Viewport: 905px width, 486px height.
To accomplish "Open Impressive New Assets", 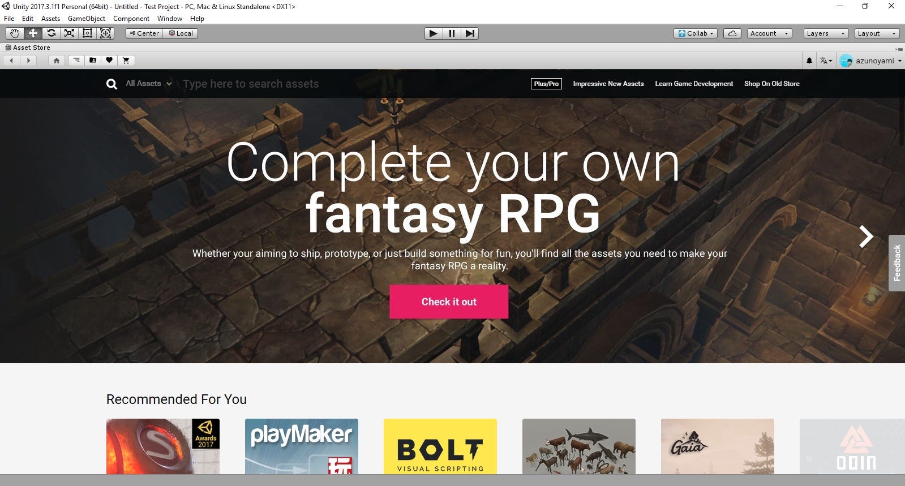I will [x=608, y=84].
